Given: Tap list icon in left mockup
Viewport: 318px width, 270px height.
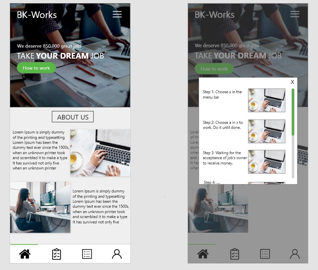Looking at the screenshot, I should (x=87, y=254).
